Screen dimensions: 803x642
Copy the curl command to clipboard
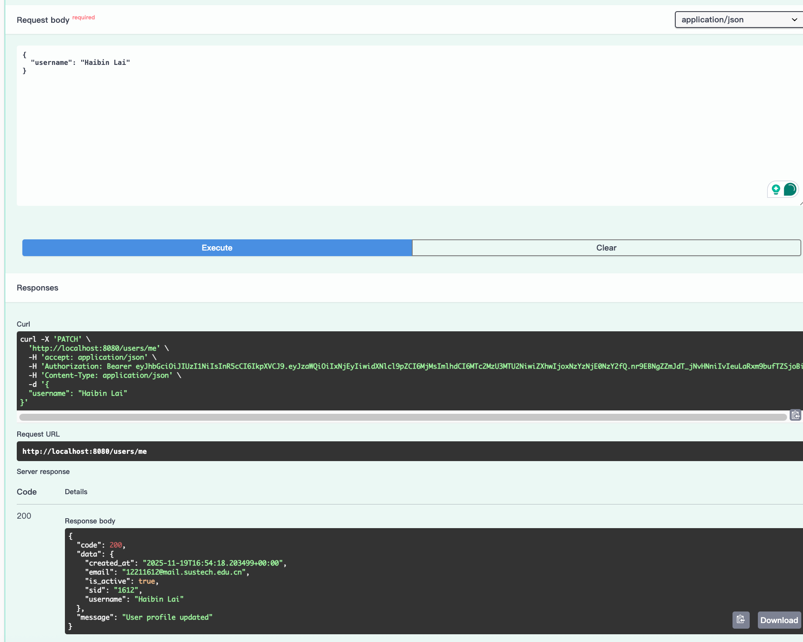click(795, 415)
